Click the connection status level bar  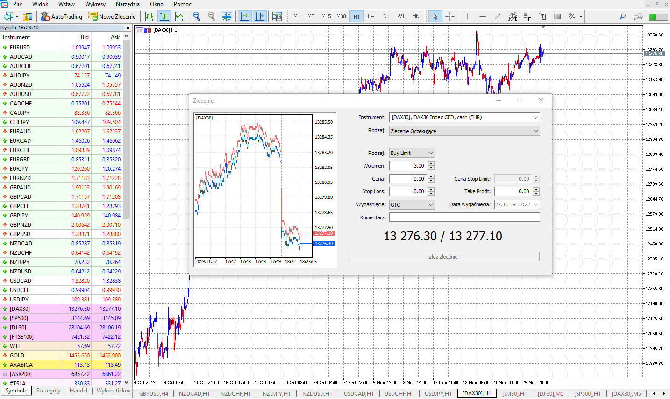tap(658, 16)
